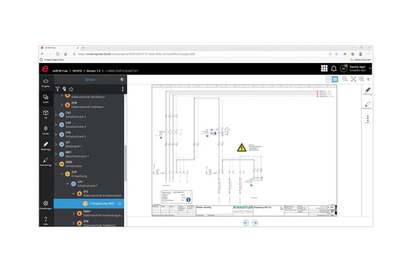Collapse the EFS Schaltkreisdok node

click(x=73, y=194)
